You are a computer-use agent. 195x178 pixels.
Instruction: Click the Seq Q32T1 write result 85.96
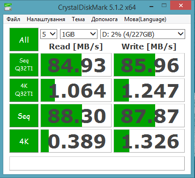[x=149, y=65]
